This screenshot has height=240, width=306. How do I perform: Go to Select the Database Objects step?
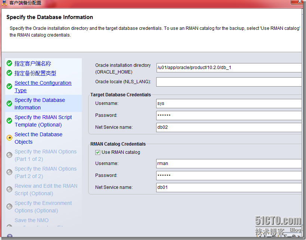(38, 138)
